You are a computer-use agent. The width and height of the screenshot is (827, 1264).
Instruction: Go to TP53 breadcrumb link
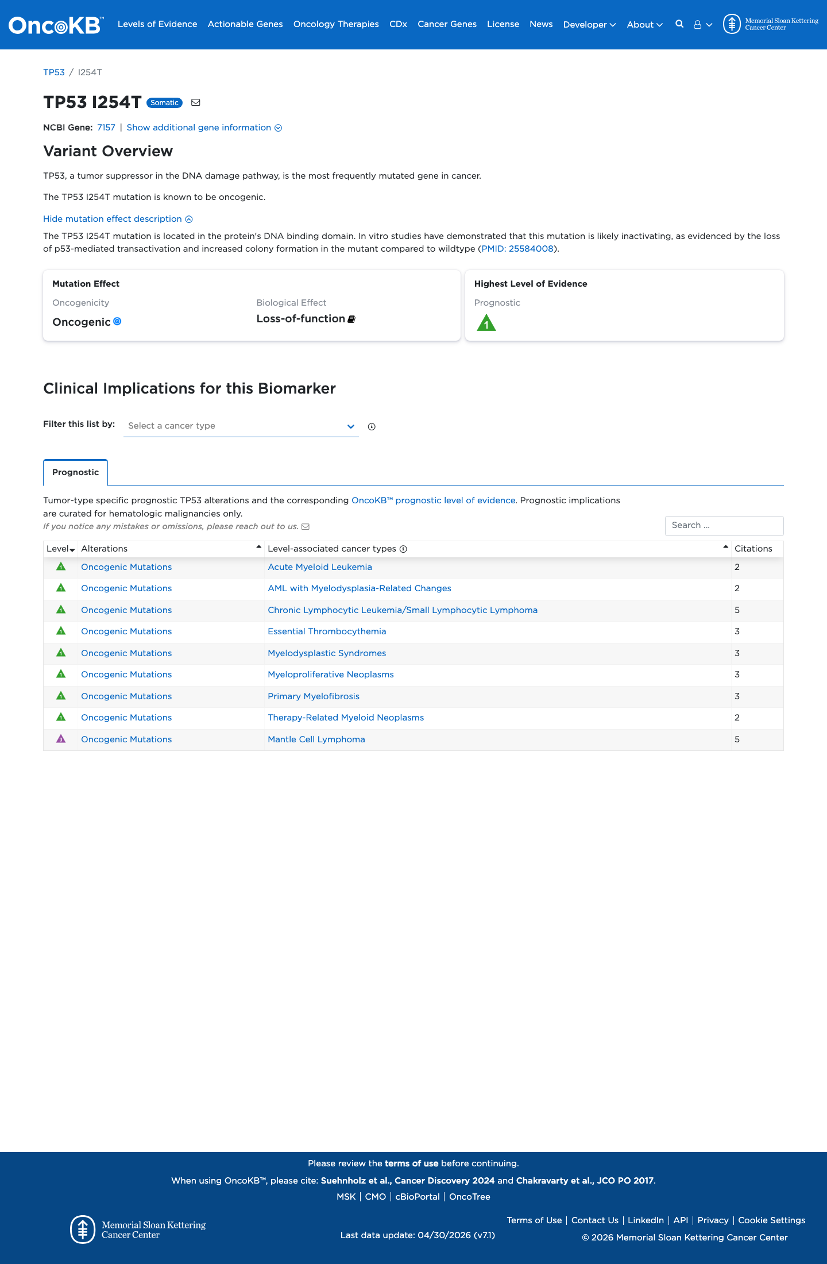point(54,72)
